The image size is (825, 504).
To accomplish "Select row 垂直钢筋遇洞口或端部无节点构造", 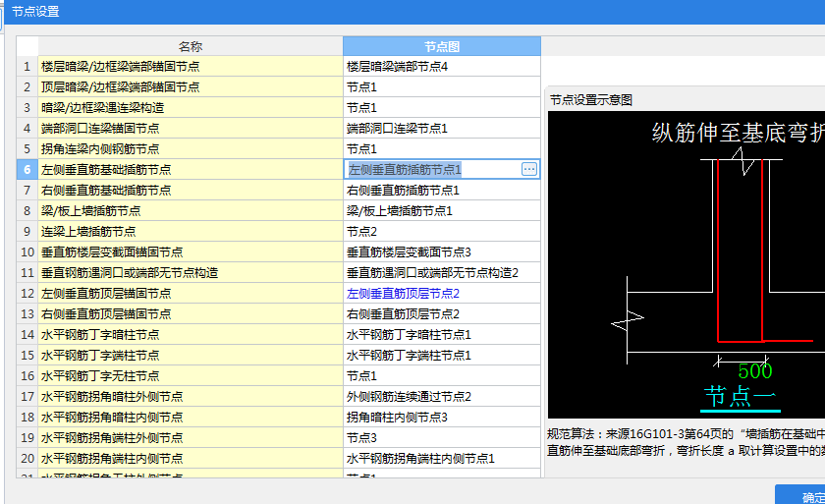I will pos(191,272).
